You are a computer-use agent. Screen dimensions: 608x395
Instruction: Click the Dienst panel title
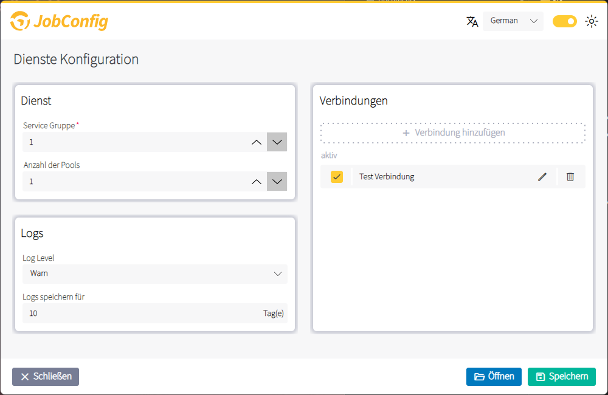tap(36, 101)
